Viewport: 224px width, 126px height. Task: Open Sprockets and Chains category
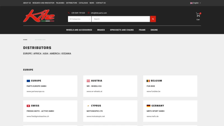(x=122, y=30)
